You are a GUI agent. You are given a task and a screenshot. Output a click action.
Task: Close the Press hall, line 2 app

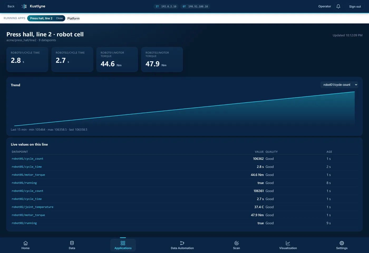59,18
